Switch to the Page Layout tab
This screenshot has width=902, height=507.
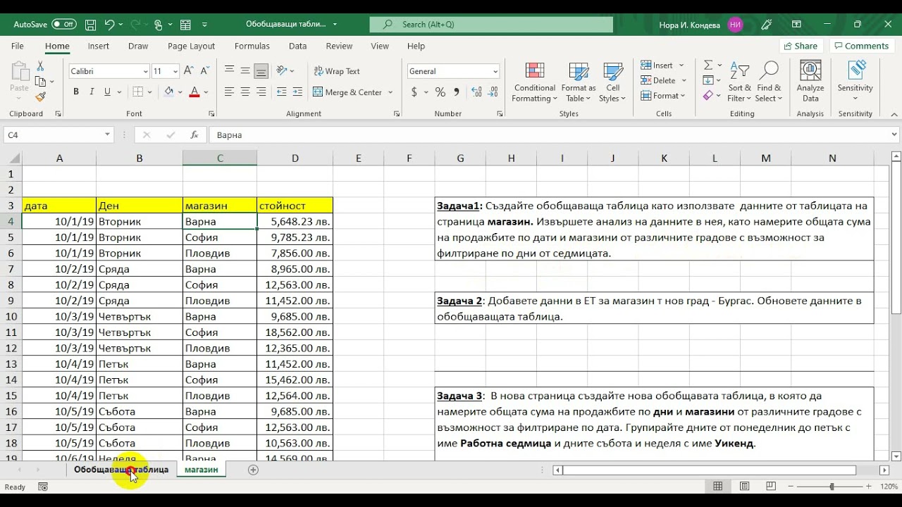click(191, 46)
